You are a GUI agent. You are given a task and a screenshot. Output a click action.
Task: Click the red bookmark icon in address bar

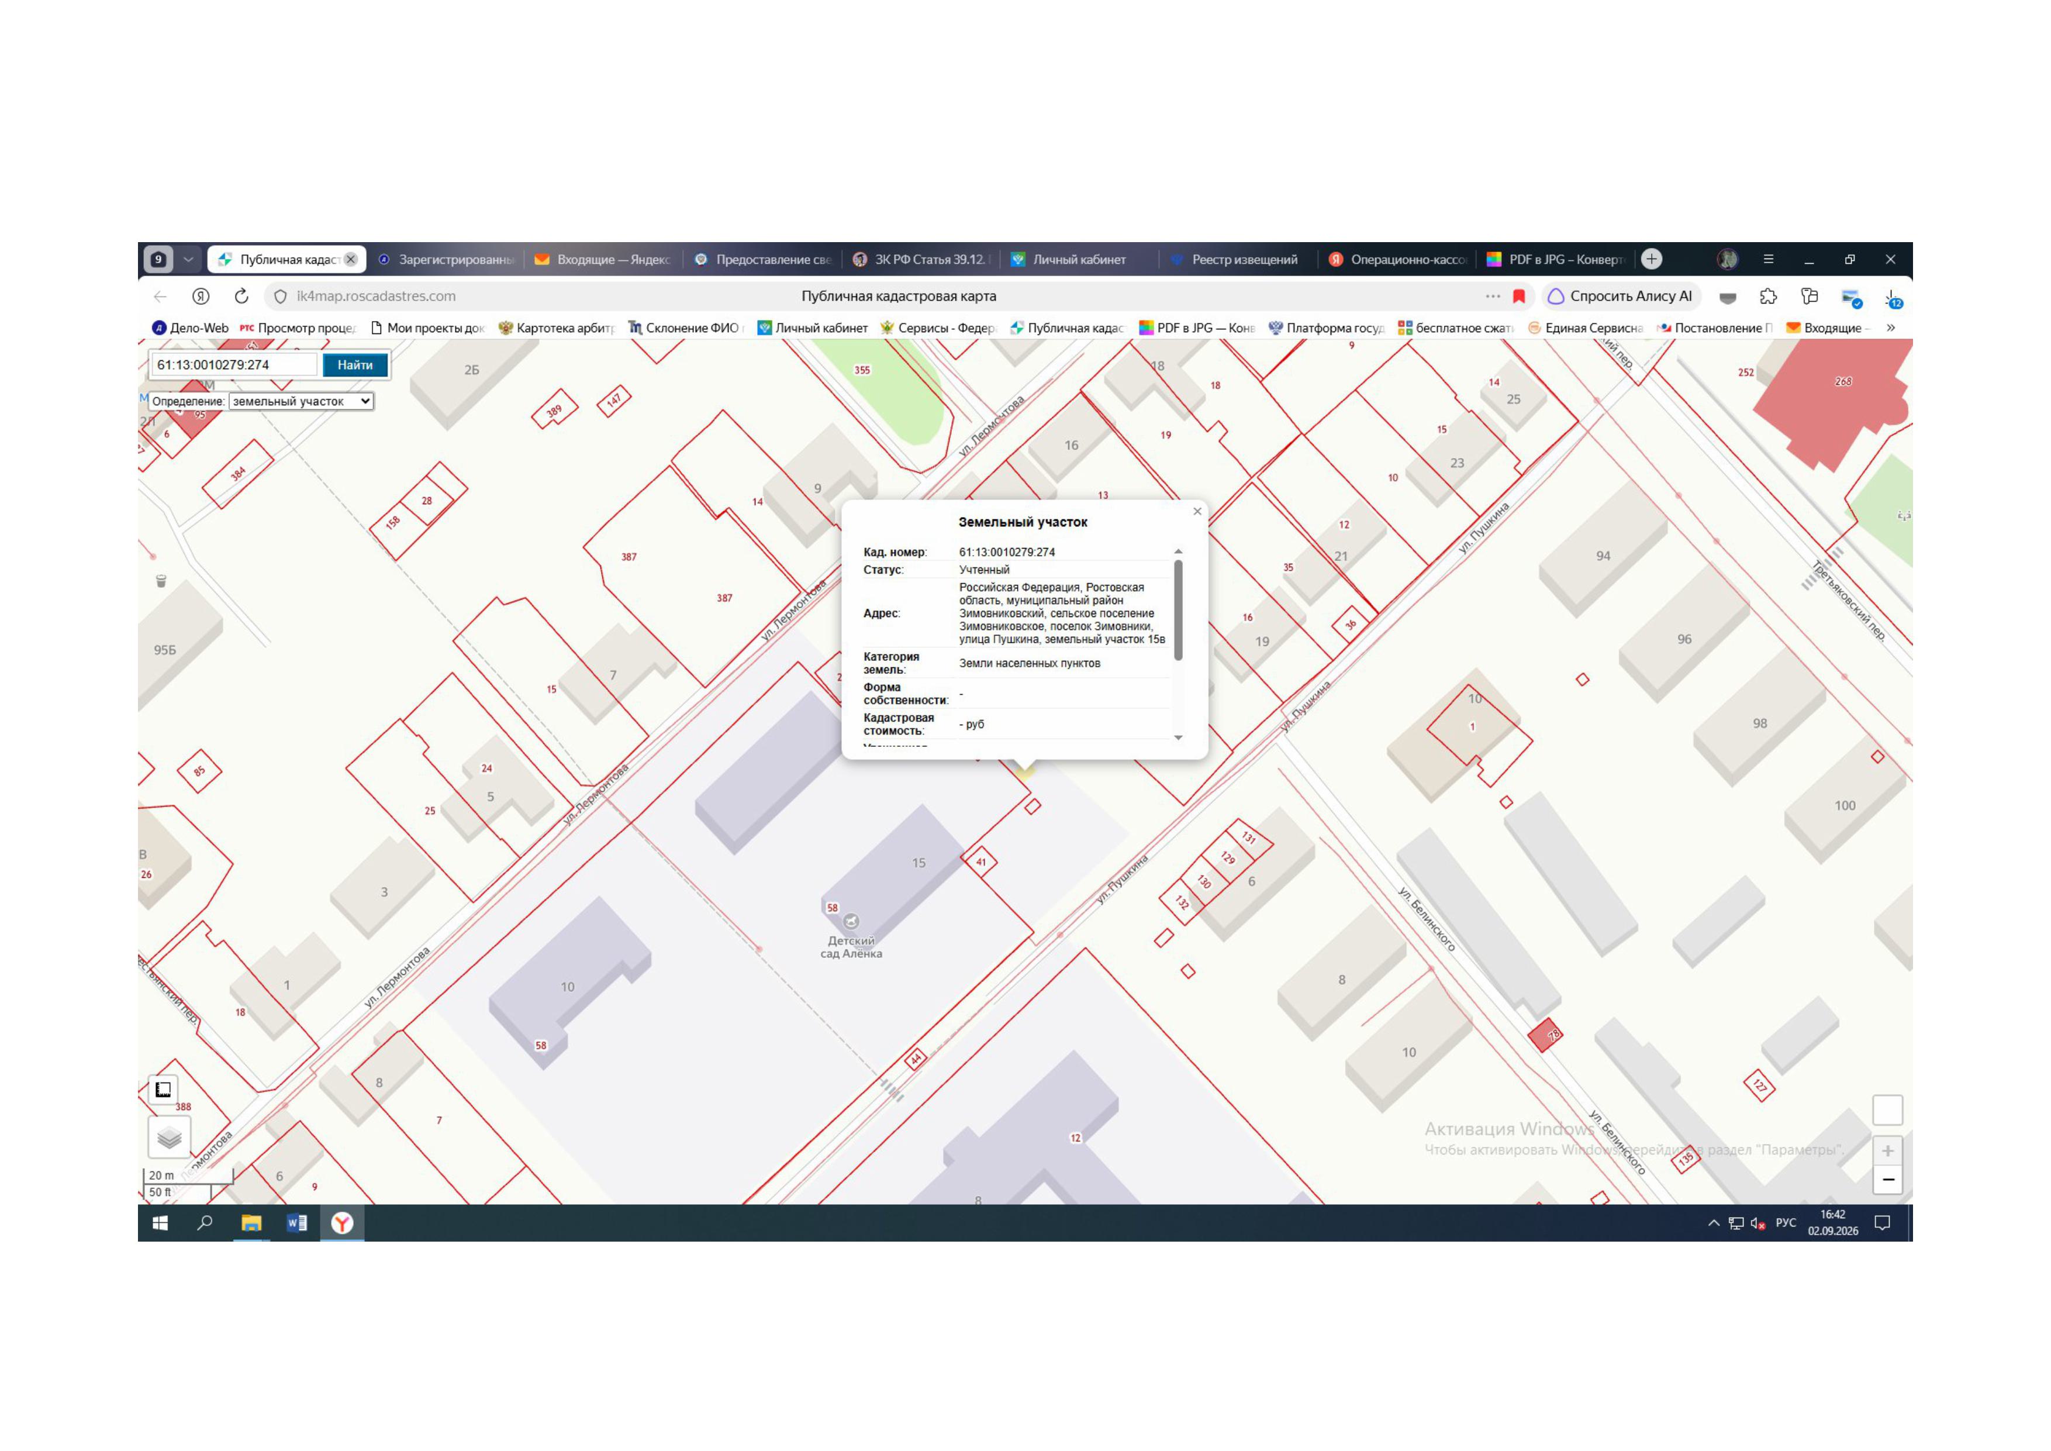[x=1518, y=296]
